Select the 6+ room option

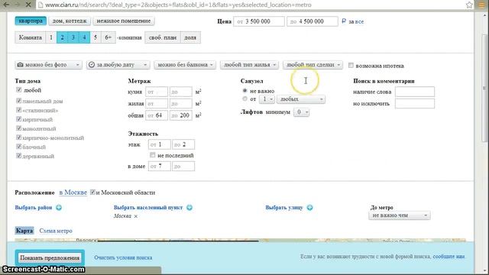point(108,37)
